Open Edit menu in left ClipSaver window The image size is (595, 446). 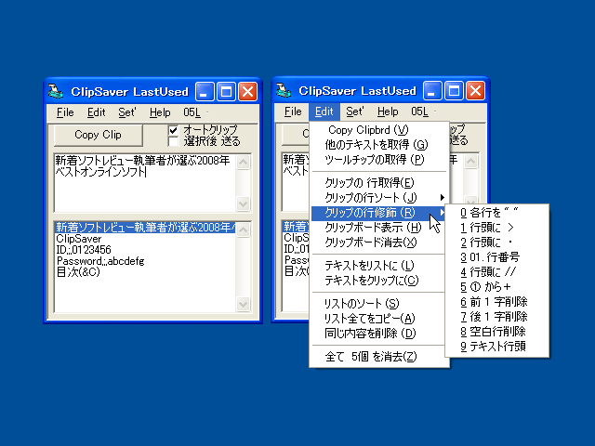[x=97, y=112]
